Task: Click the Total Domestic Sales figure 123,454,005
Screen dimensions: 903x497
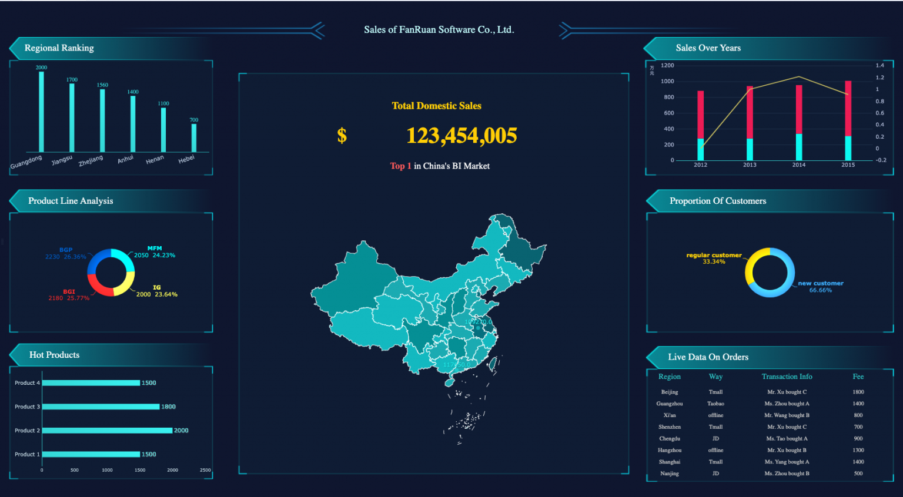Action: pyautogui.click(x=461, y=136)
